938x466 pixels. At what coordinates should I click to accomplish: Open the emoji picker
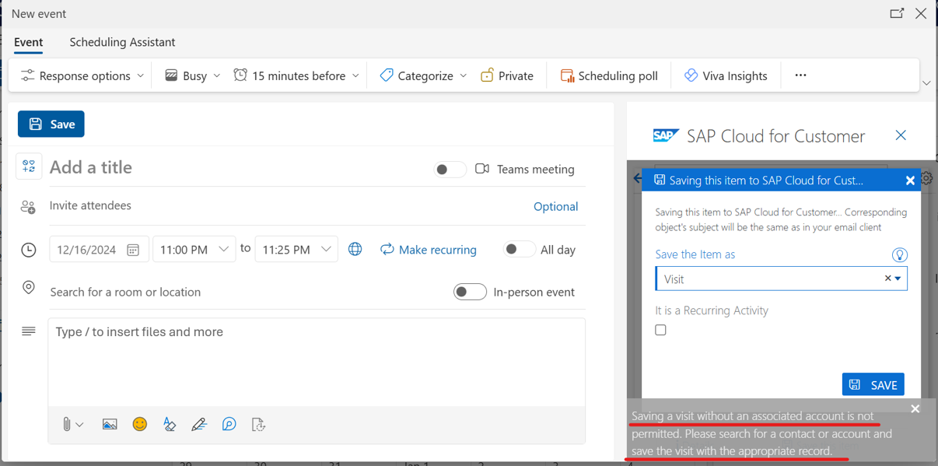[140, 424]
